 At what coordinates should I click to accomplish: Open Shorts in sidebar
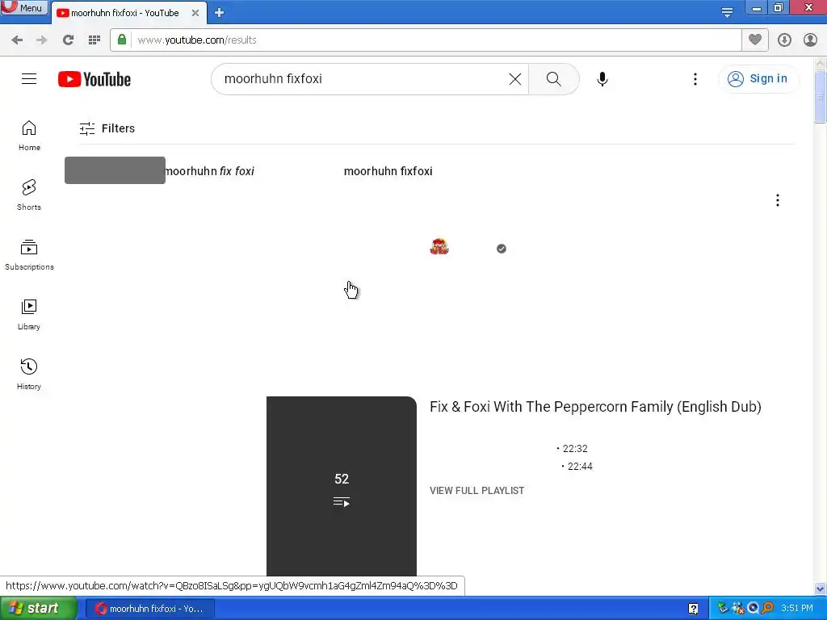click(x=29, y=195)
